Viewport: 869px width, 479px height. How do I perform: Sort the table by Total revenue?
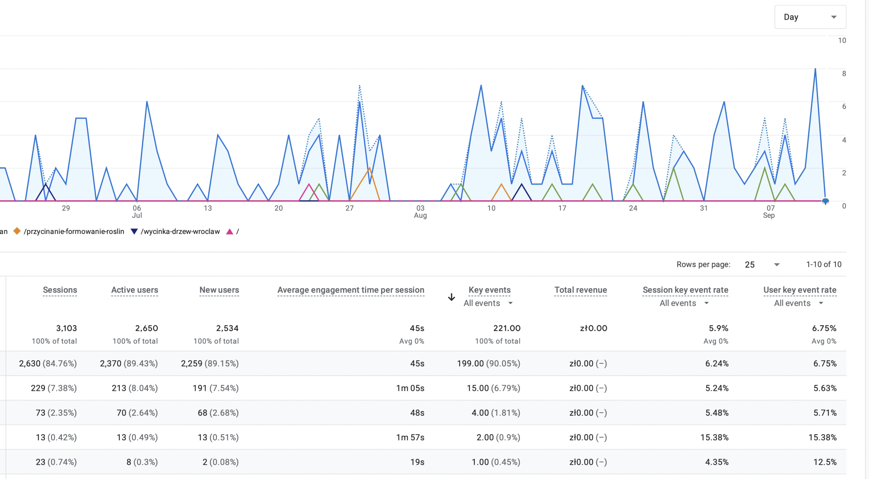click(x=580, y=290)
